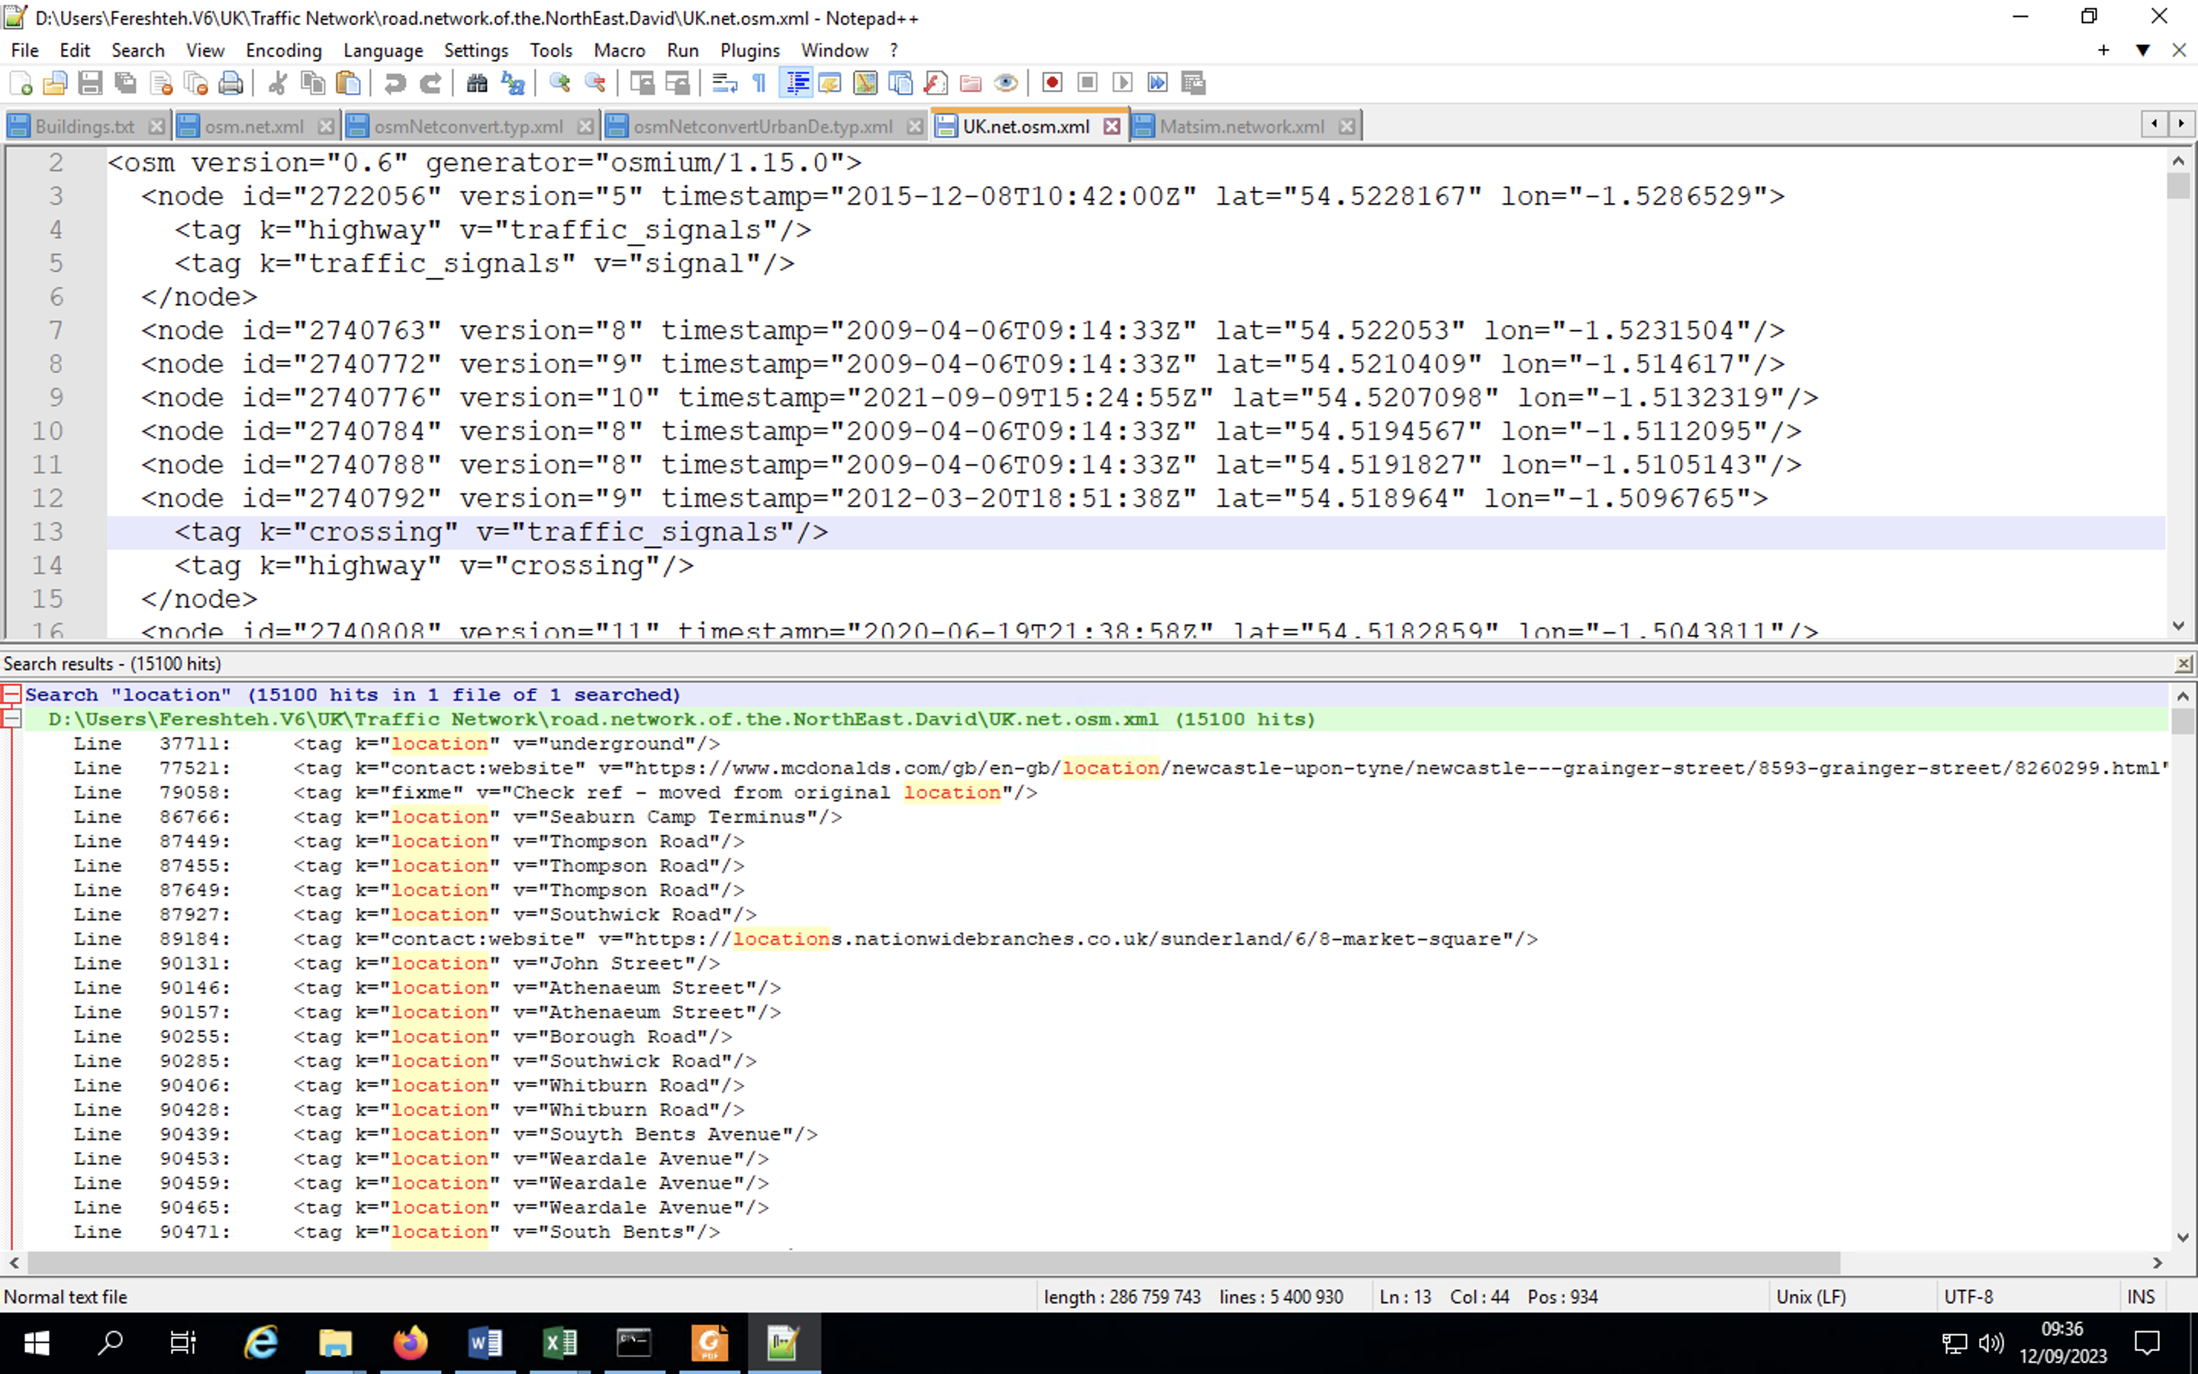The height and width of the screenshot is (1374, 2198).
Task: Toggle file monitoring with the eye icon
Action: point(1005,82)
